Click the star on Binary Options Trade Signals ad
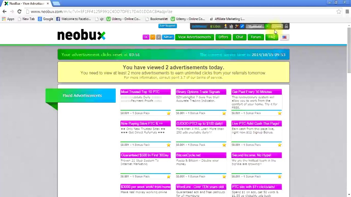The image size is (351, 197). click(x=224, y=113)
